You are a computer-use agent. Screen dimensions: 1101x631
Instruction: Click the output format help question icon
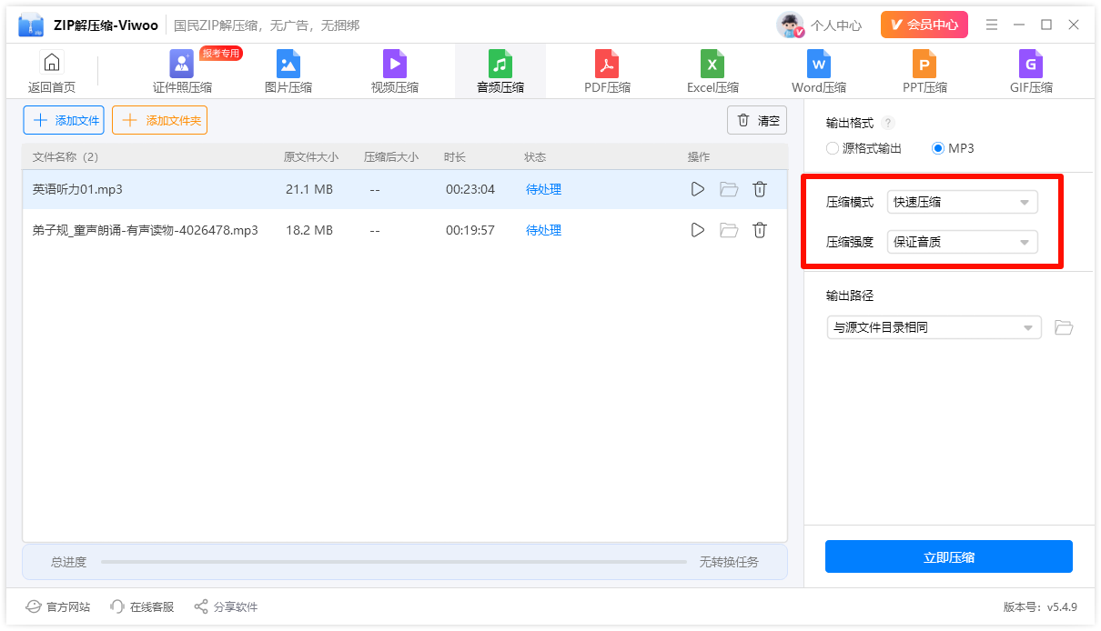pyautogui.click(x=888, y=123)
